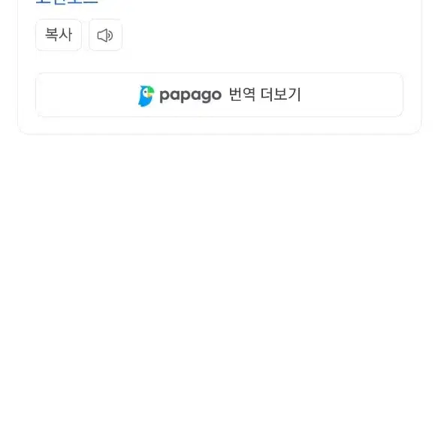Click empty white area below translation card
Screen dimensions: 438x438
point(219,279)
